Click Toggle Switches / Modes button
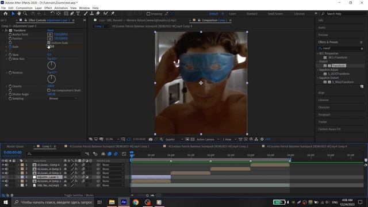368x207 pixels. tap(79, 195)
